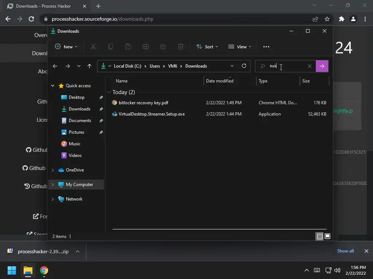Click VM6 in the address breadcrumb

[172, 66]
